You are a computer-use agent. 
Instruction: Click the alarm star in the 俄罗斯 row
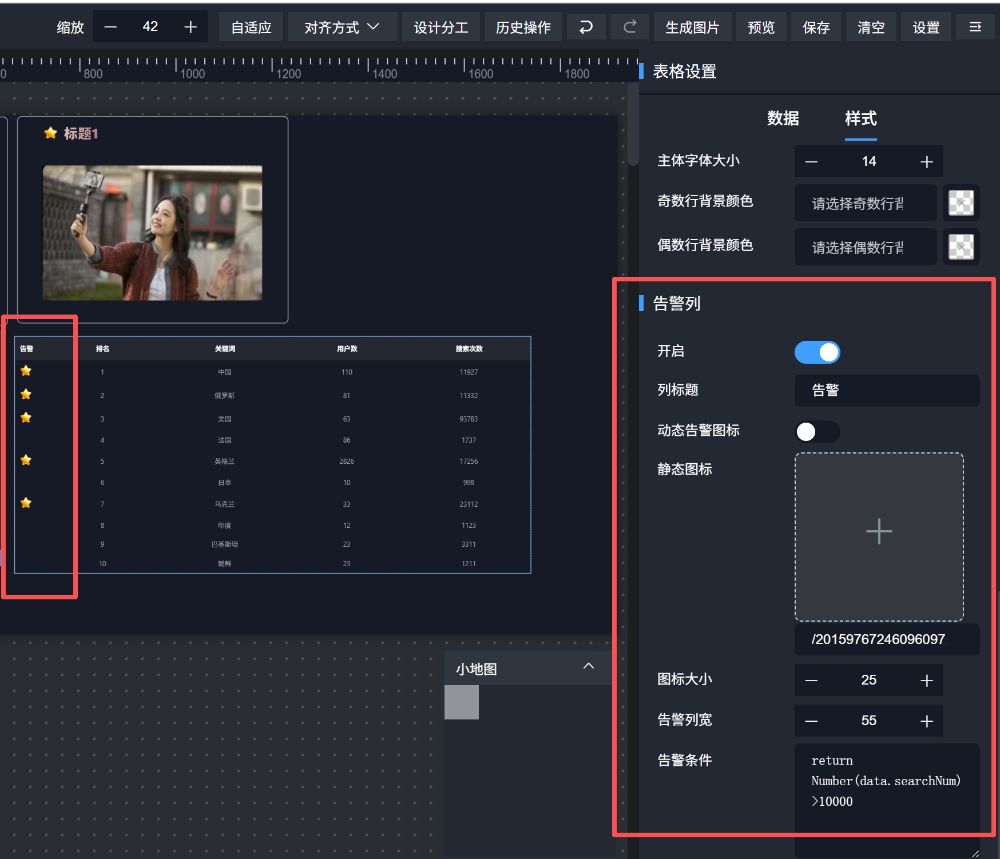coord(26,395)
